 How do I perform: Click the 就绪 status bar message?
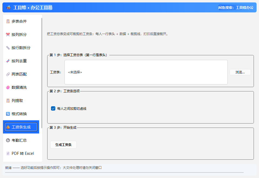point(53,167)
